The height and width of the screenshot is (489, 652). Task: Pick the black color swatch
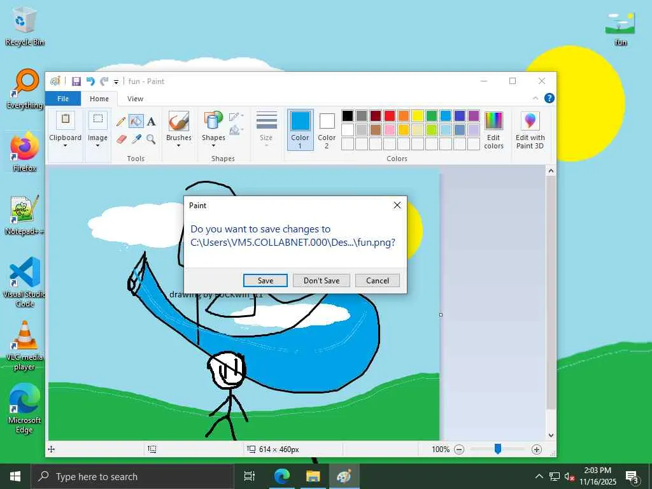[348, 116]
